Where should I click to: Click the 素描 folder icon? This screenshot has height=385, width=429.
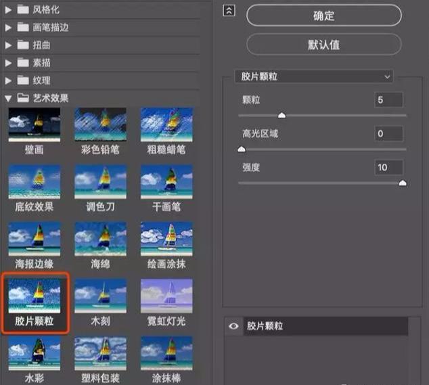click(23, 63)
